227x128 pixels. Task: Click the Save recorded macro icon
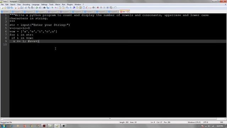[111, 7]
